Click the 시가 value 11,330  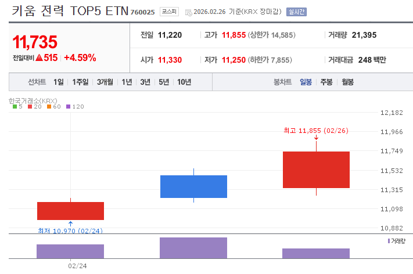coord(170,60)
